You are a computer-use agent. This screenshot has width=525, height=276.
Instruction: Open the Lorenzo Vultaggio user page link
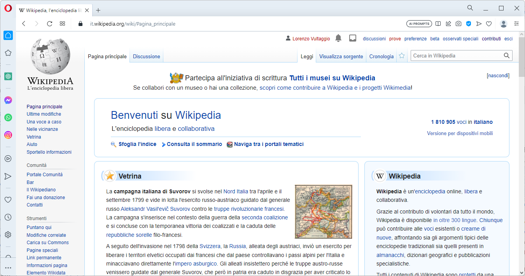click(x=311, y=38)
